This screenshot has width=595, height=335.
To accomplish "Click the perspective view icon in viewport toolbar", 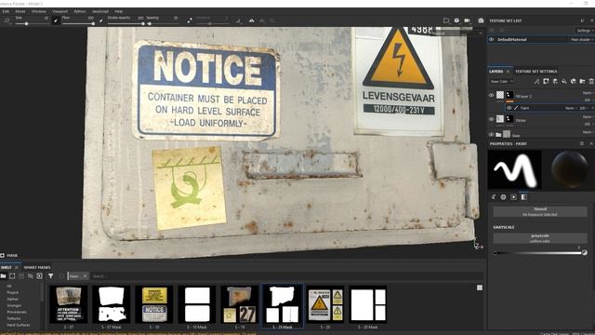I will tap(446, 20).
